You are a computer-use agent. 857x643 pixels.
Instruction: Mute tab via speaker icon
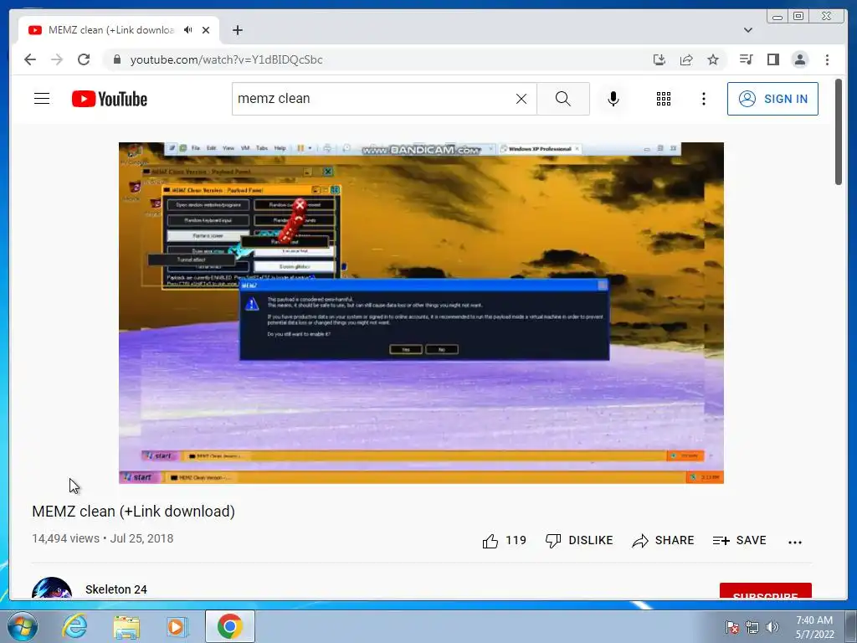tap(188, 30)
